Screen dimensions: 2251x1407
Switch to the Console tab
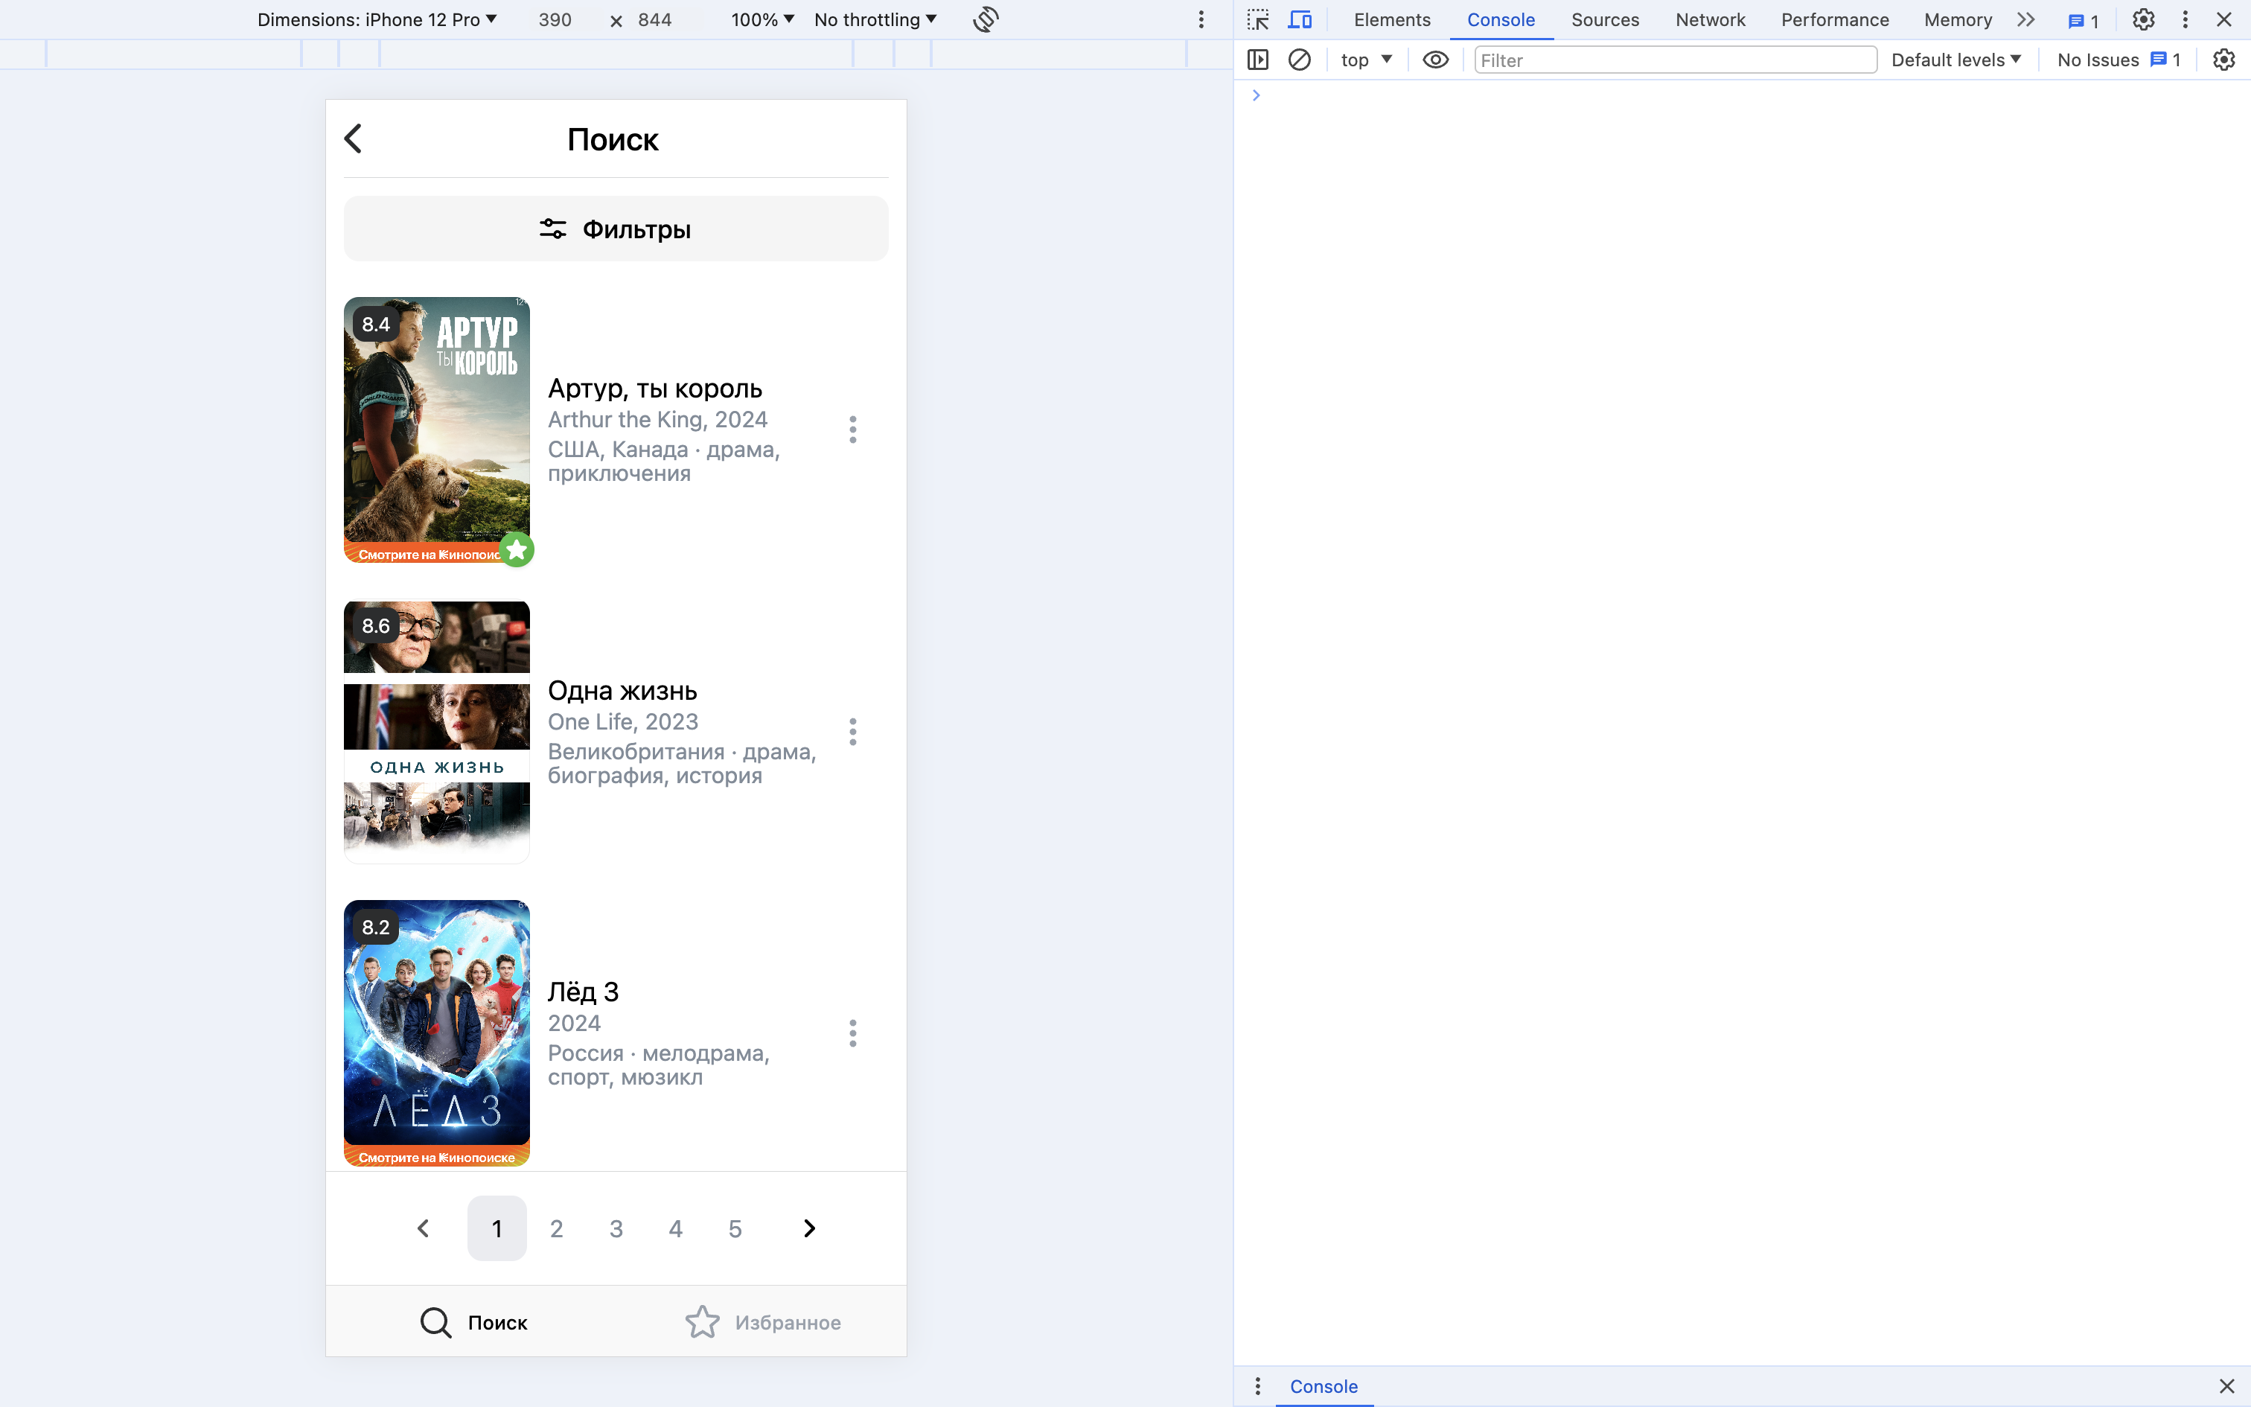pos(1501,19)
